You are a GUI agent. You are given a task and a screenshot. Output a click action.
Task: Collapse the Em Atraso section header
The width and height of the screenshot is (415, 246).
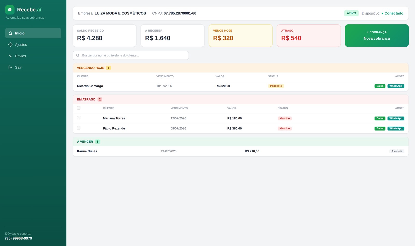click(x=241, y=99)
